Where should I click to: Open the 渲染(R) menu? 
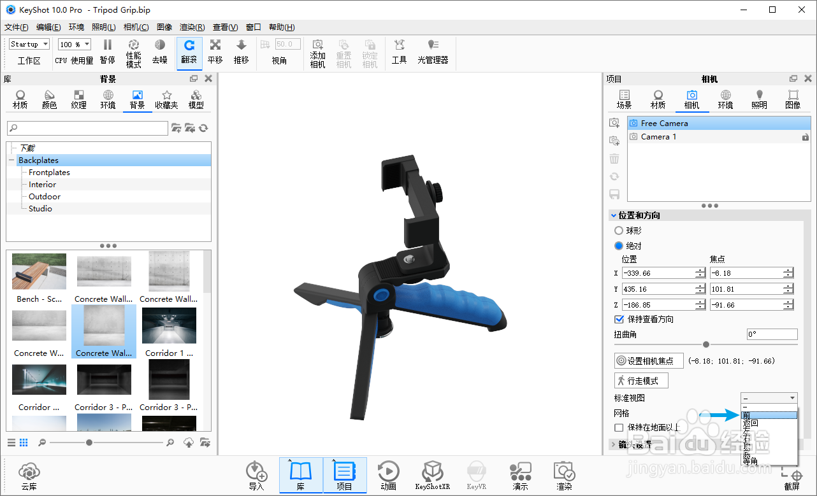coord(192,27)
